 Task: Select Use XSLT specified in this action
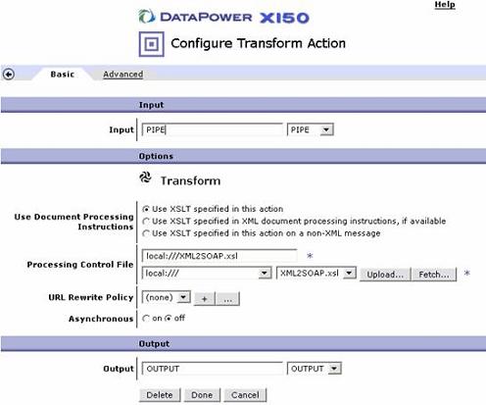pos(146,209)
